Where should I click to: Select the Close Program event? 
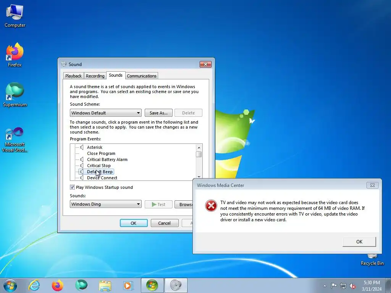[x=101, y=153]
